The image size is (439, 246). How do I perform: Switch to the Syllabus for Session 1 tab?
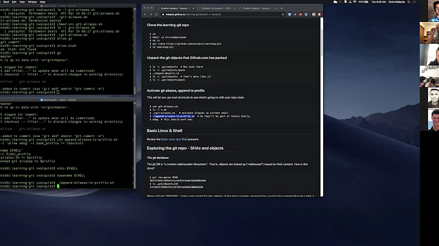coord(216,9)
